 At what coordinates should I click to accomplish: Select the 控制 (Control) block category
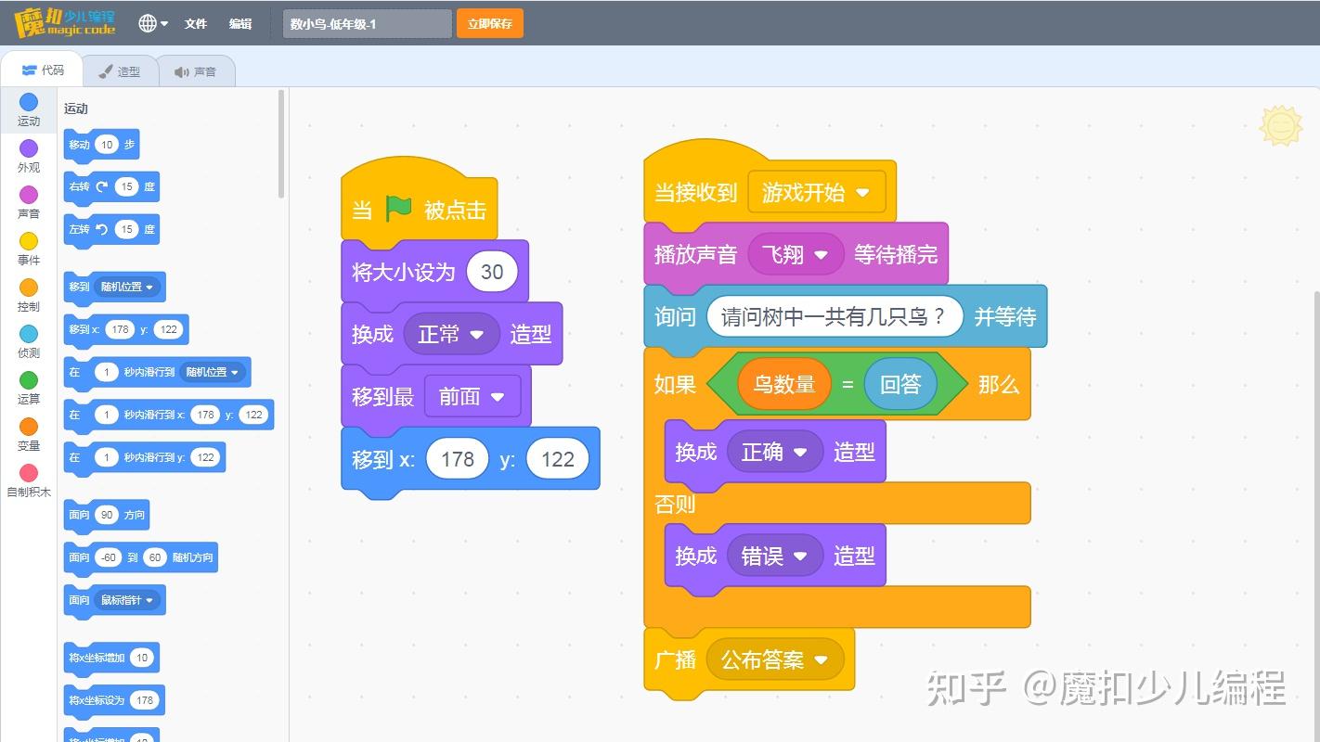click(x=28, y=295)
